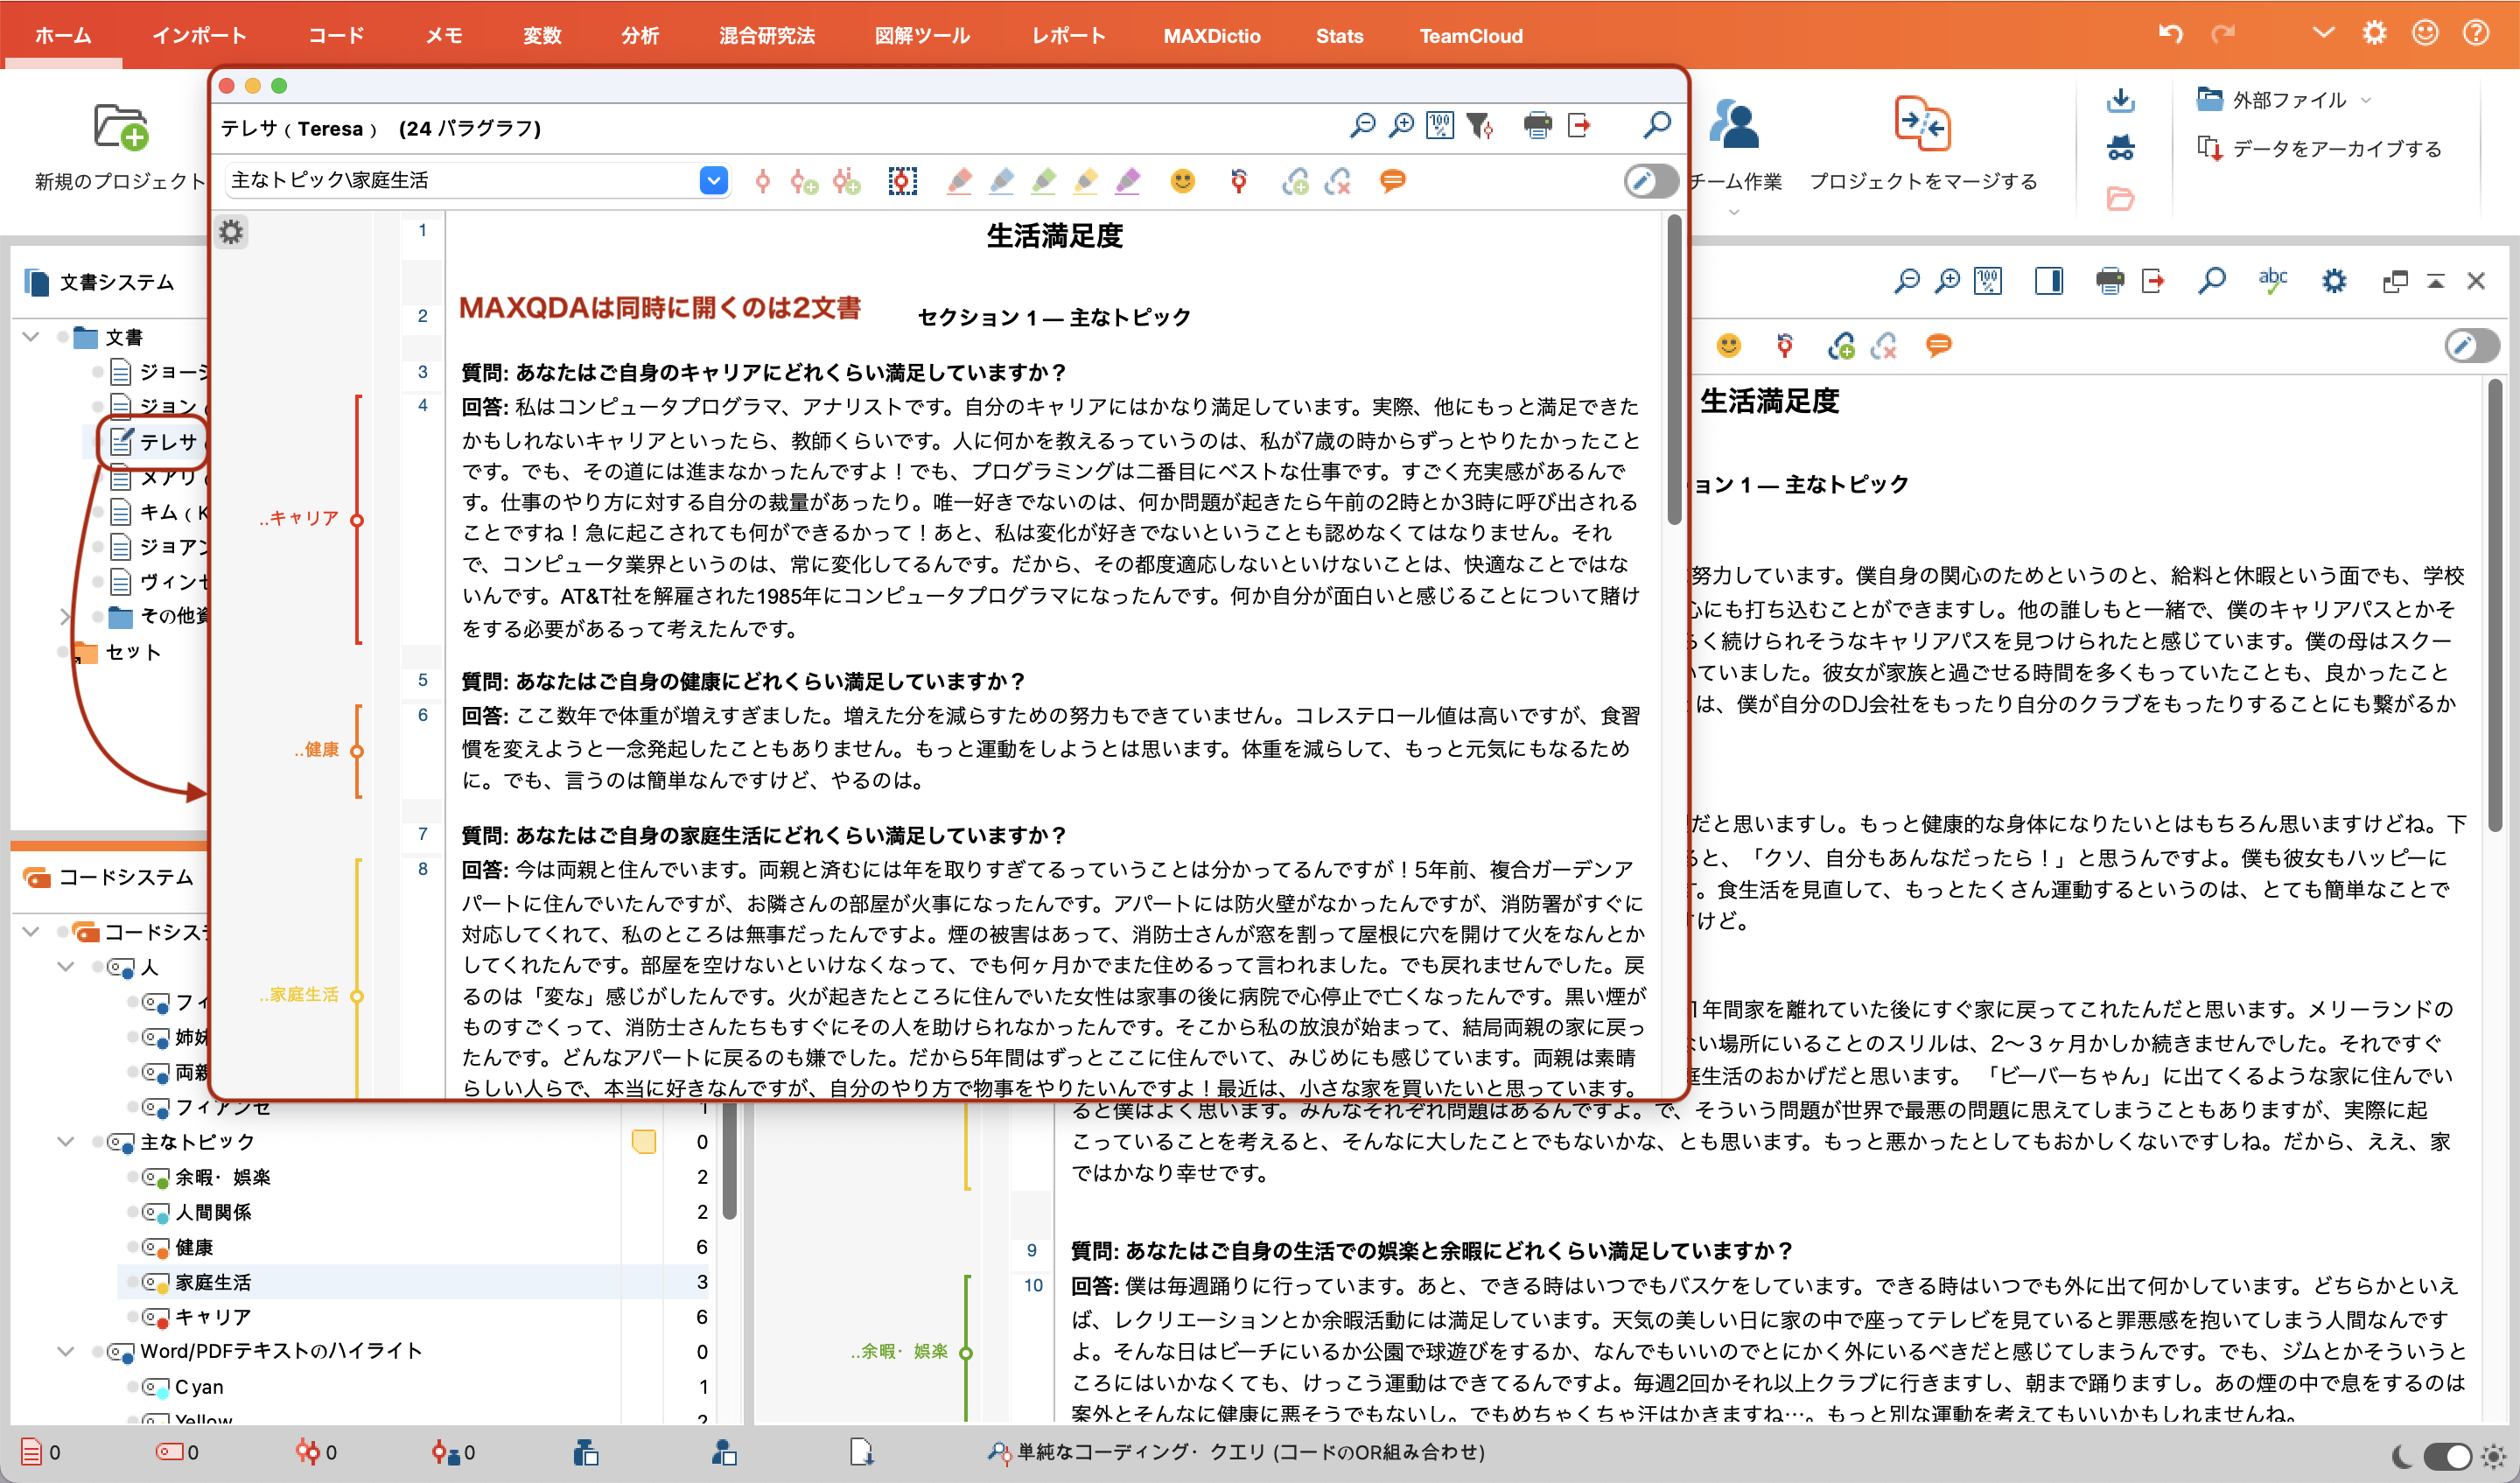
Task: Toggle activation circle for 人間関係 code
Action: tap(133, 1212)
